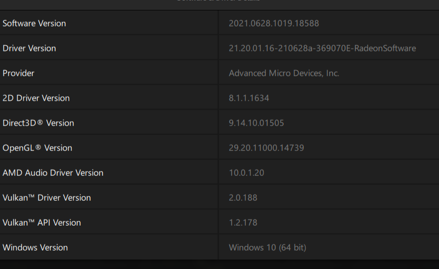Viewport: 439px width, 269px height.
Task: Select the driver version string ending in RadeonSoftware
Action: click(322, 48)
